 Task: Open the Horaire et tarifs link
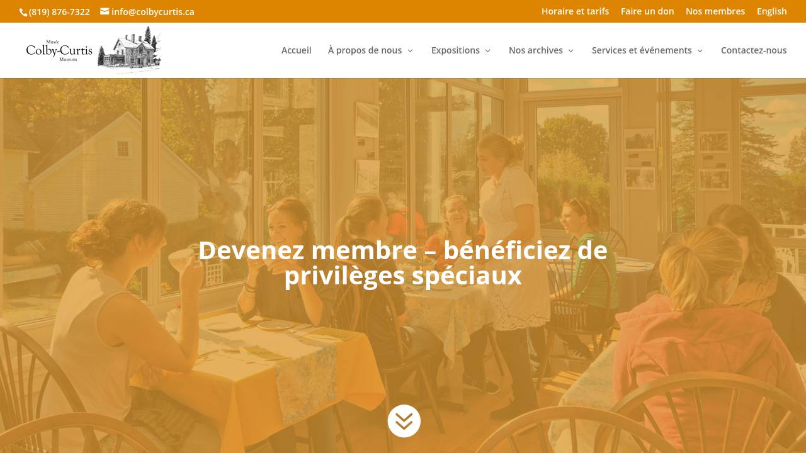click(x=575, y=11)
